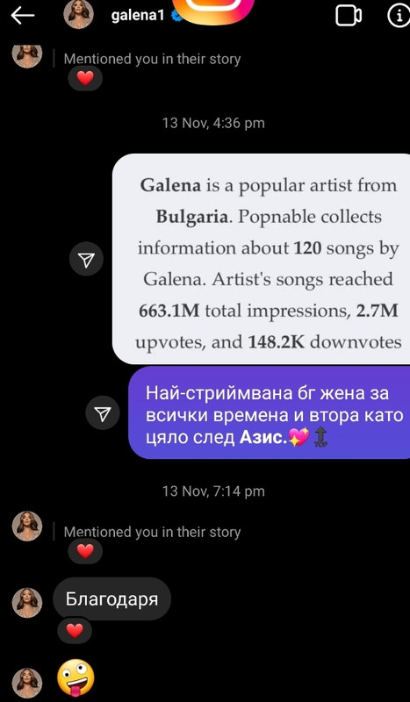Viewport: 410px width, 702px height.
Task: Forward the Popnable Galena image message
Action: click(87, 259)
